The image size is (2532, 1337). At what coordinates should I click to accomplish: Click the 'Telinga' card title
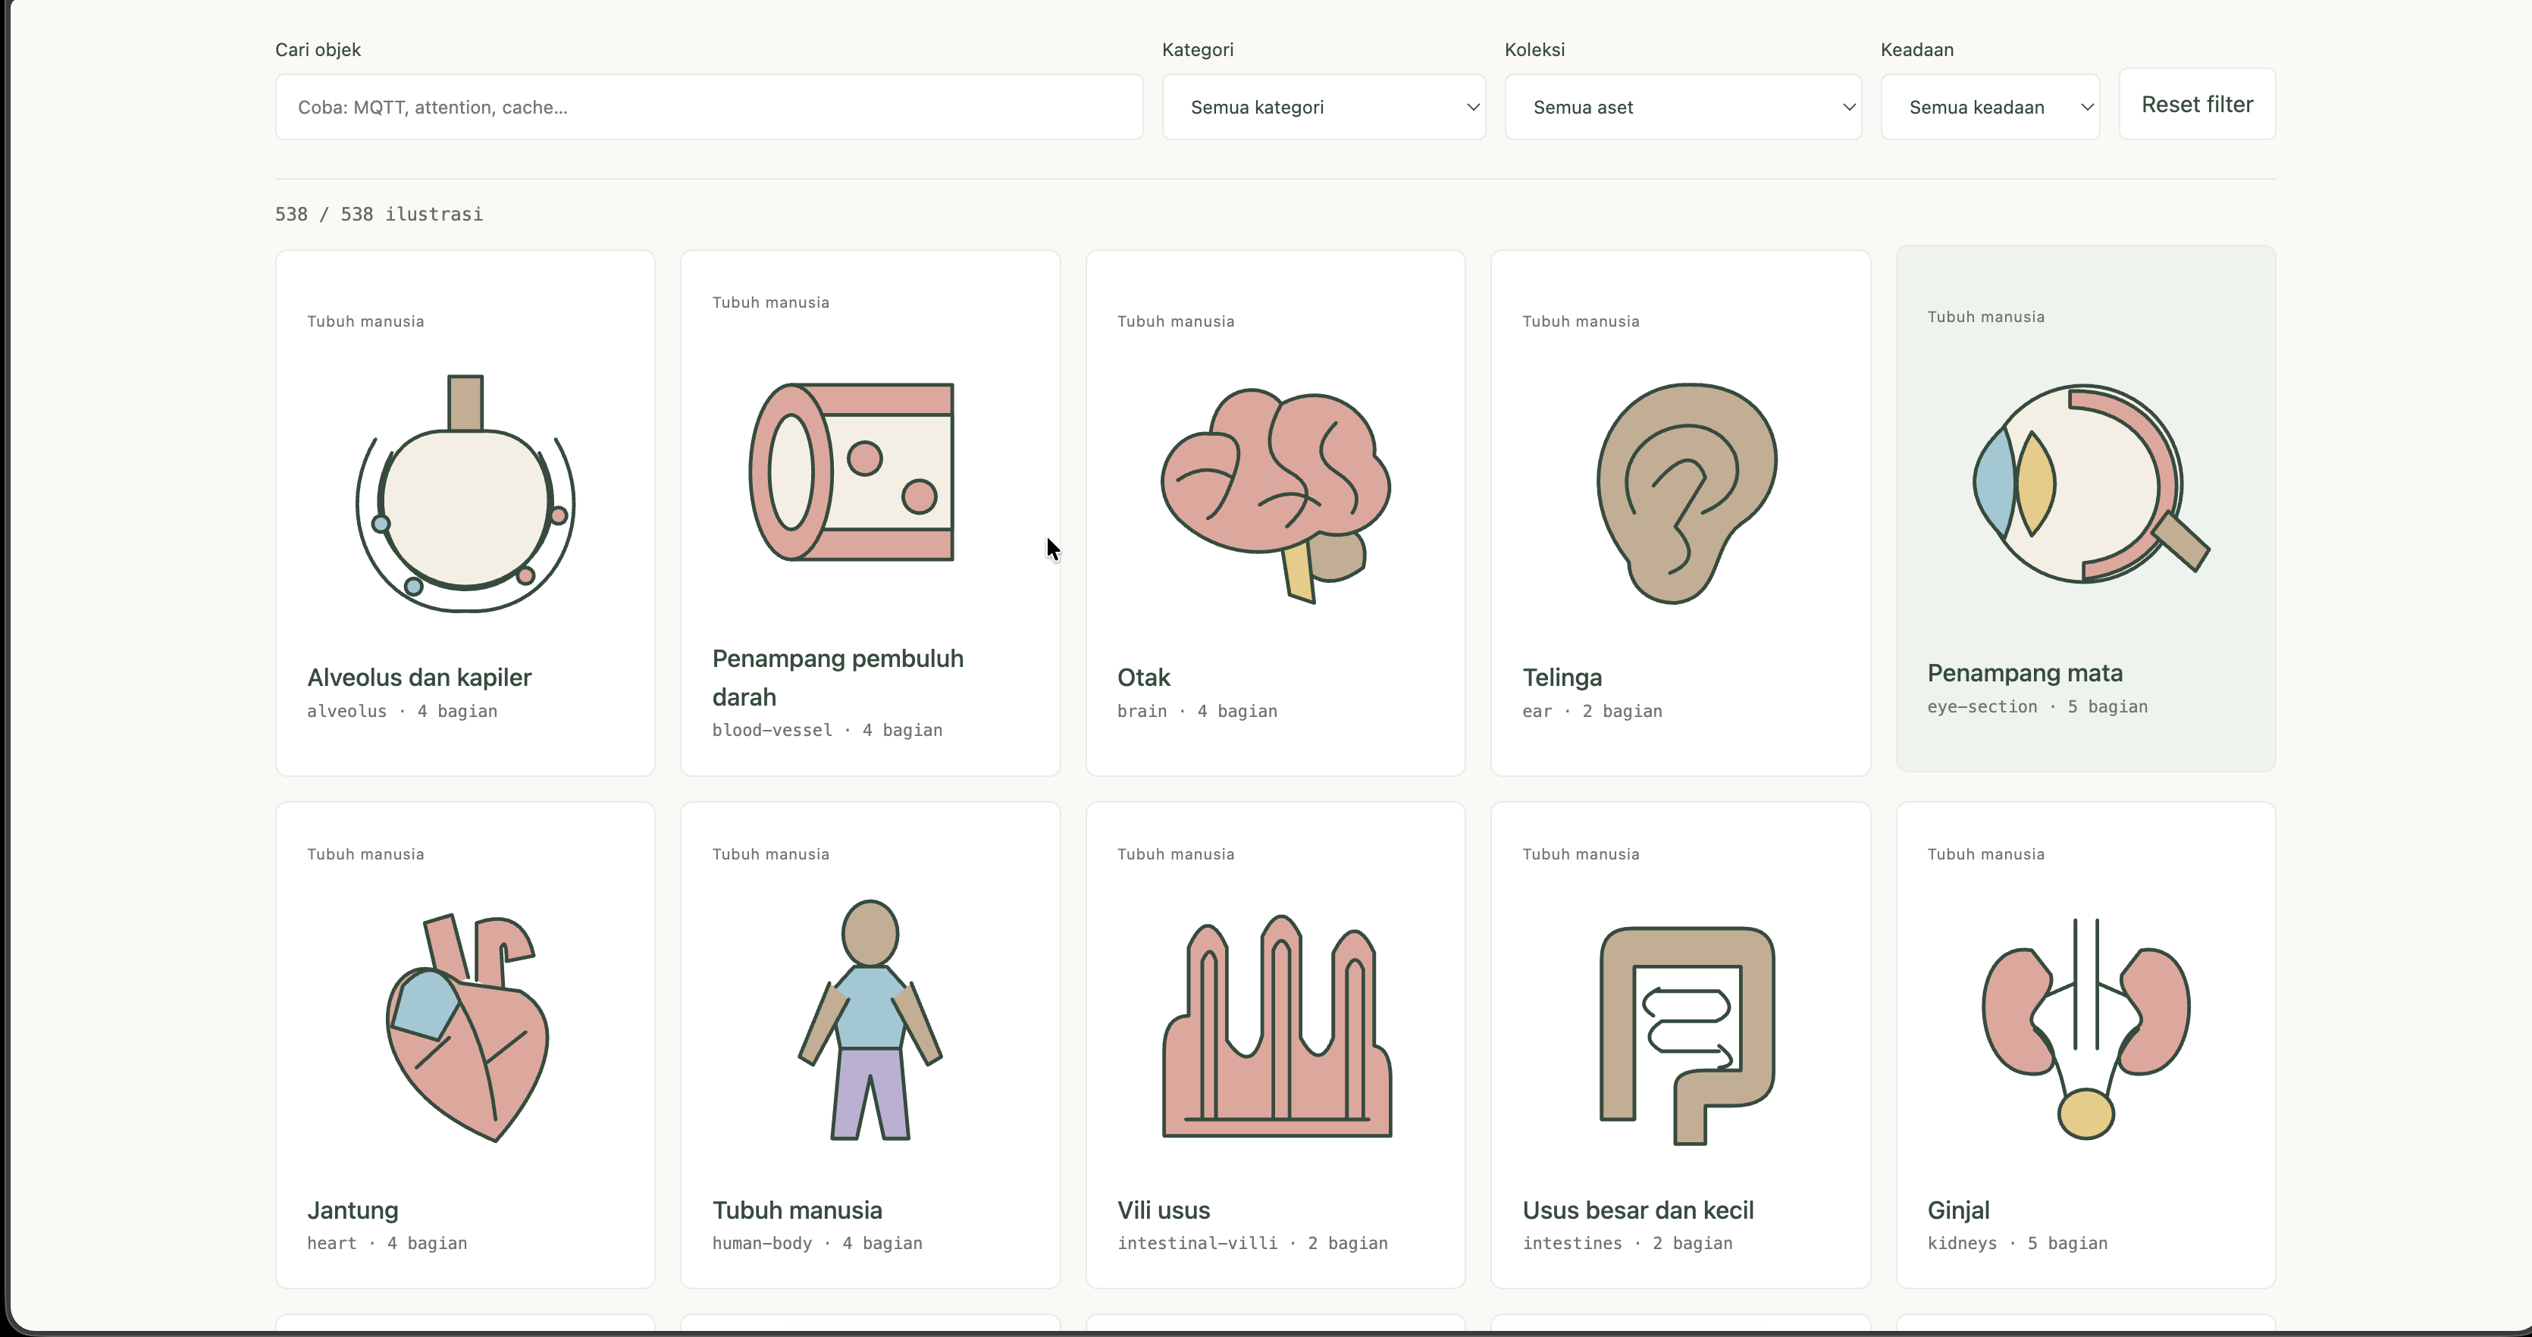click(x=1562, y=678)
